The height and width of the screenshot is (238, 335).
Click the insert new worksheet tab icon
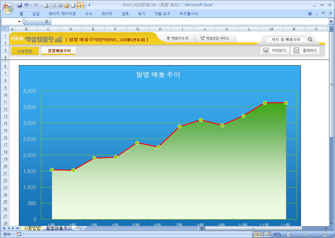coord(80,228)
